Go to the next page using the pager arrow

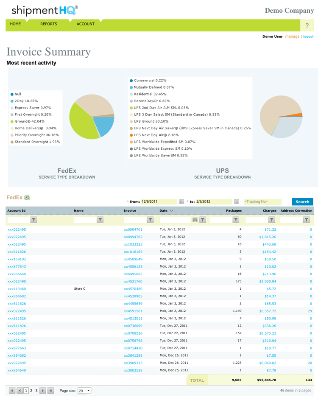(x=43, y=391)
